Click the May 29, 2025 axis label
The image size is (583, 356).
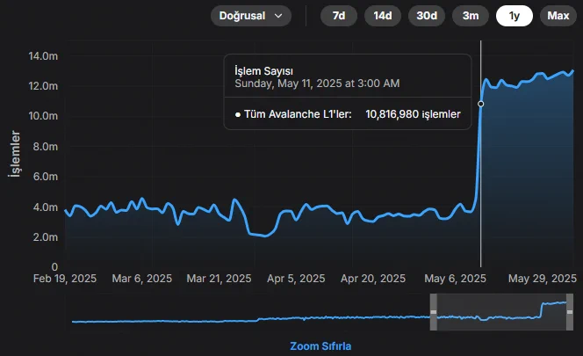[543, 279]
